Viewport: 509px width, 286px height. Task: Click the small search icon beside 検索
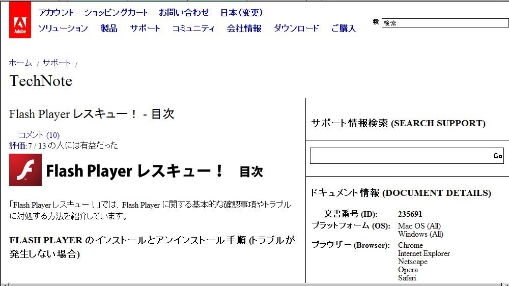pyautogui.click(x=376, y=22)
